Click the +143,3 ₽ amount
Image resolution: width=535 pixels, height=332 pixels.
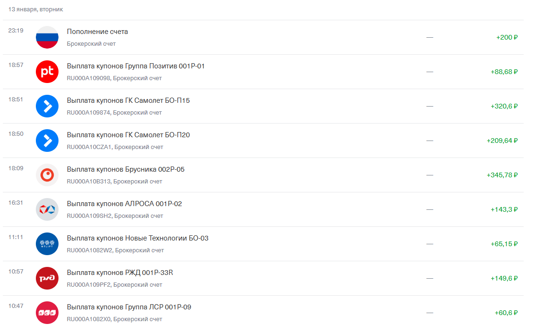pyautogui.click(x=504, y=209)
